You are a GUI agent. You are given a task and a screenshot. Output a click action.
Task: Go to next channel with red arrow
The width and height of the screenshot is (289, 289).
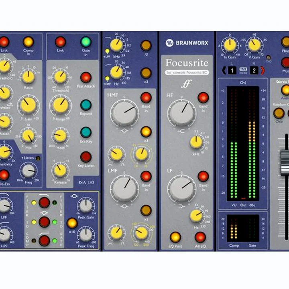click(263, 70)
